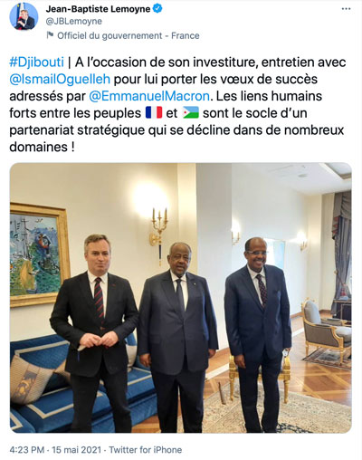Click Jean-Baptiste Lemoyne's profile avatar
Viewport: 362px width, 460px height.
tap(24, 14)
